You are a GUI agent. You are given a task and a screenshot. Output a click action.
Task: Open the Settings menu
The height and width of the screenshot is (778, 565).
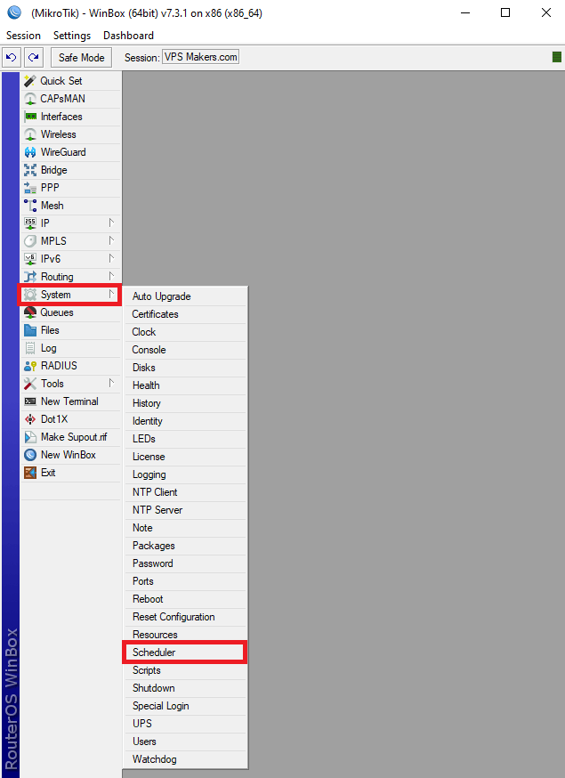click(72, 36)
